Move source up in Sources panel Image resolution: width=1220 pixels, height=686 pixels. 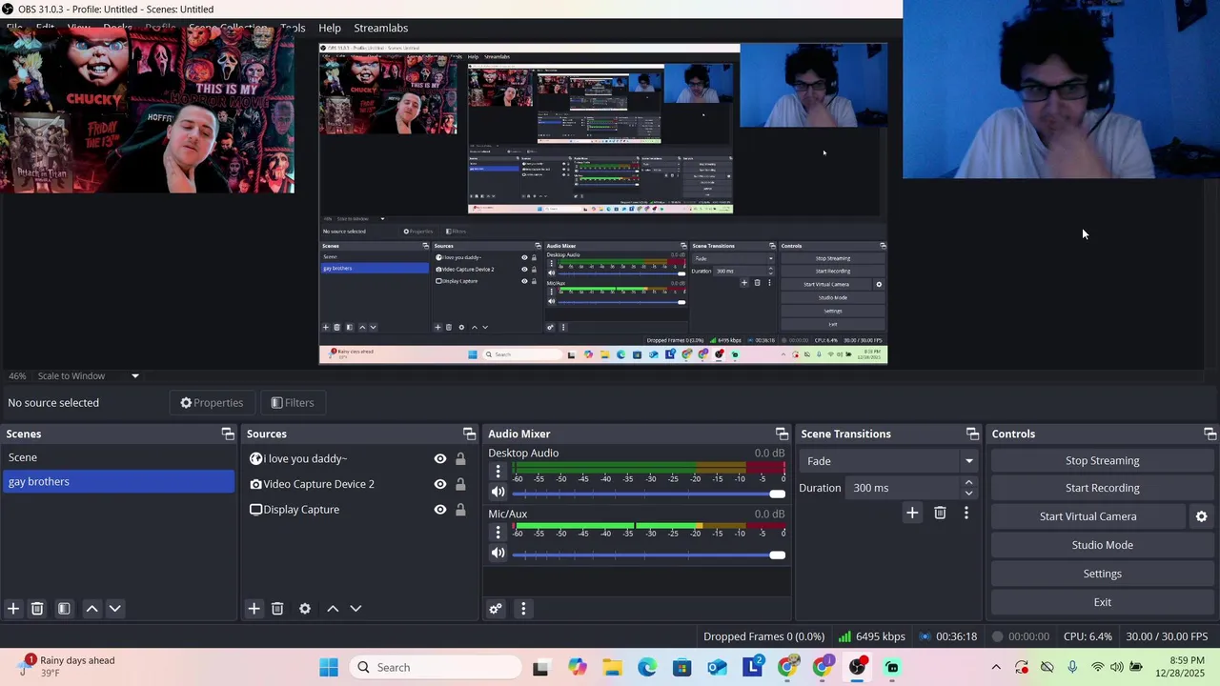pyautogui.click(x=333, y=609)
